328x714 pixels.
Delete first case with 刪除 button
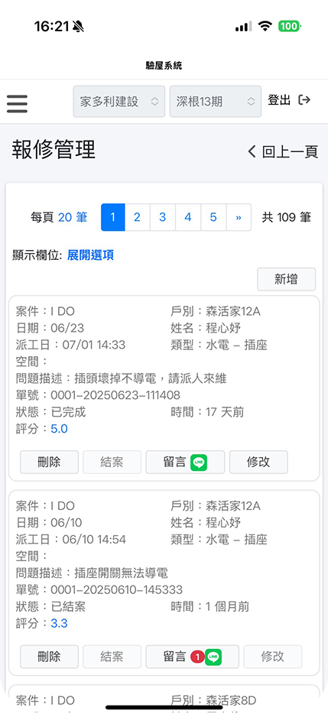point(49,462)
